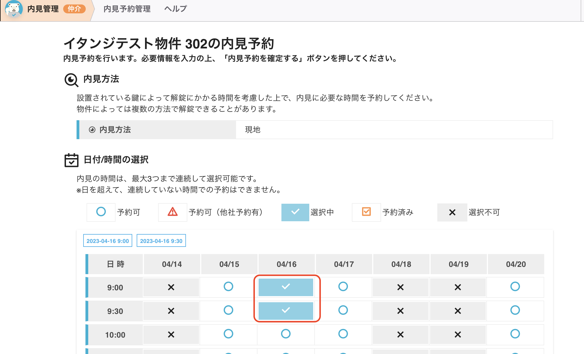Screen dimensions: 584x354
Task: Click the 予約可 circle legend icon
Action: click(x=101, y=212)
